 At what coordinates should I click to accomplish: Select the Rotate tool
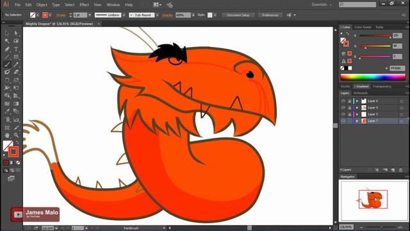click(x=7, y=80)
